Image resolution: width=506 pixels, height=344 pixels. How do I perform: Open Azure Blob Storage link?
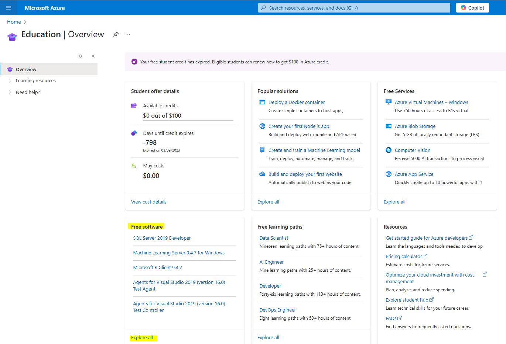[x=415, y=126]
